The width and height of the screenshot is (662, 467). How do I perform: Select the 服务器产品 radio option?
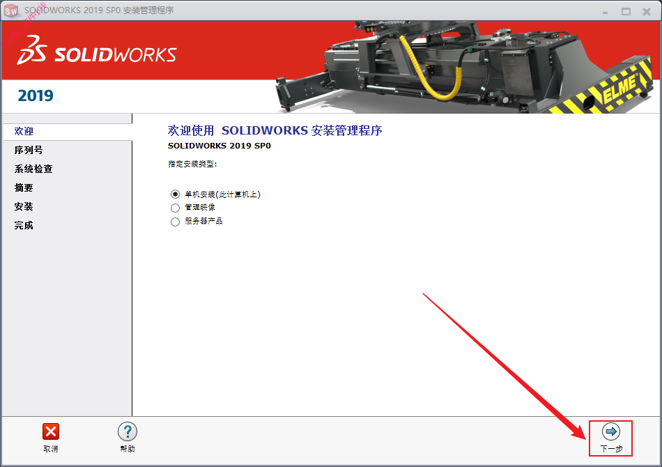pos(175,222)
